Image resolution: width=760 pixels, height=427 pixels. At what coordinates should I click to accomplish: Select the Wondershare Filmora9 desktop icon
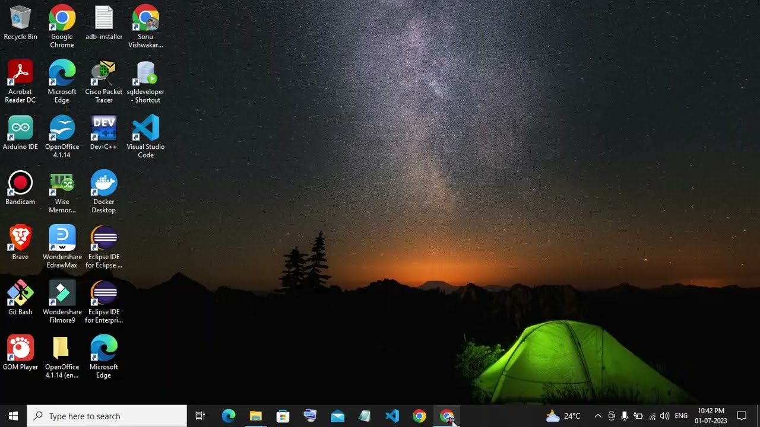[62, 302]
